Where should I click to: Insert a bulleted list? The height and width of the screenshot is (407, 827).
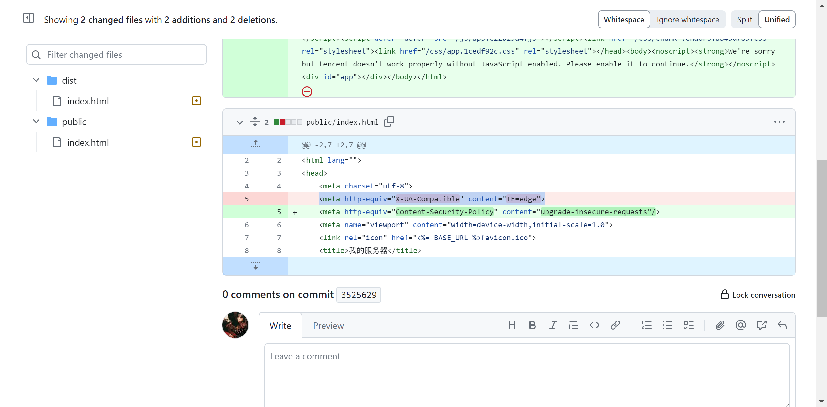point(667,325)
